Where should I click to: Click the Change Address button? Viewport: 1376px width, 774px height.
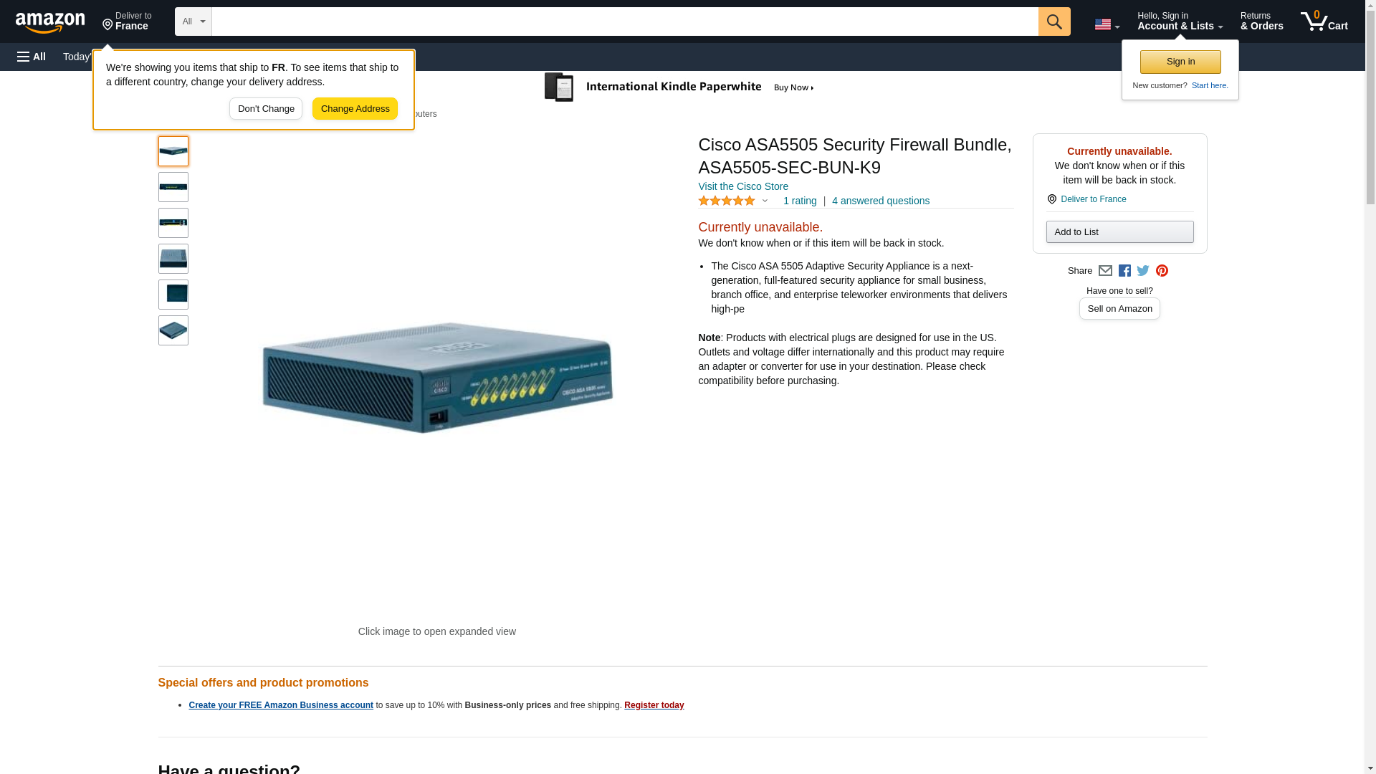click(355, 109)
